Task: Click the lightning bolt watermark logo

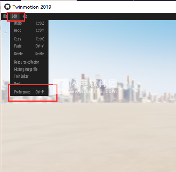Action: point(61,86)
